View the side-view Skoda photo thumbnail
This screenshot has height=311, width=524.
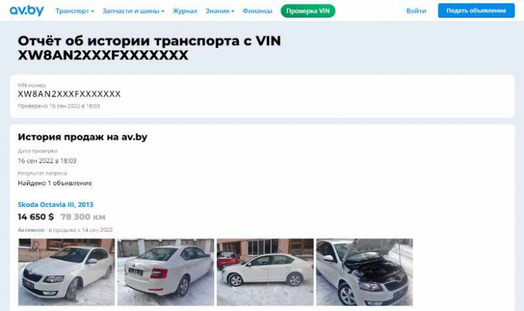click(265, 272)
